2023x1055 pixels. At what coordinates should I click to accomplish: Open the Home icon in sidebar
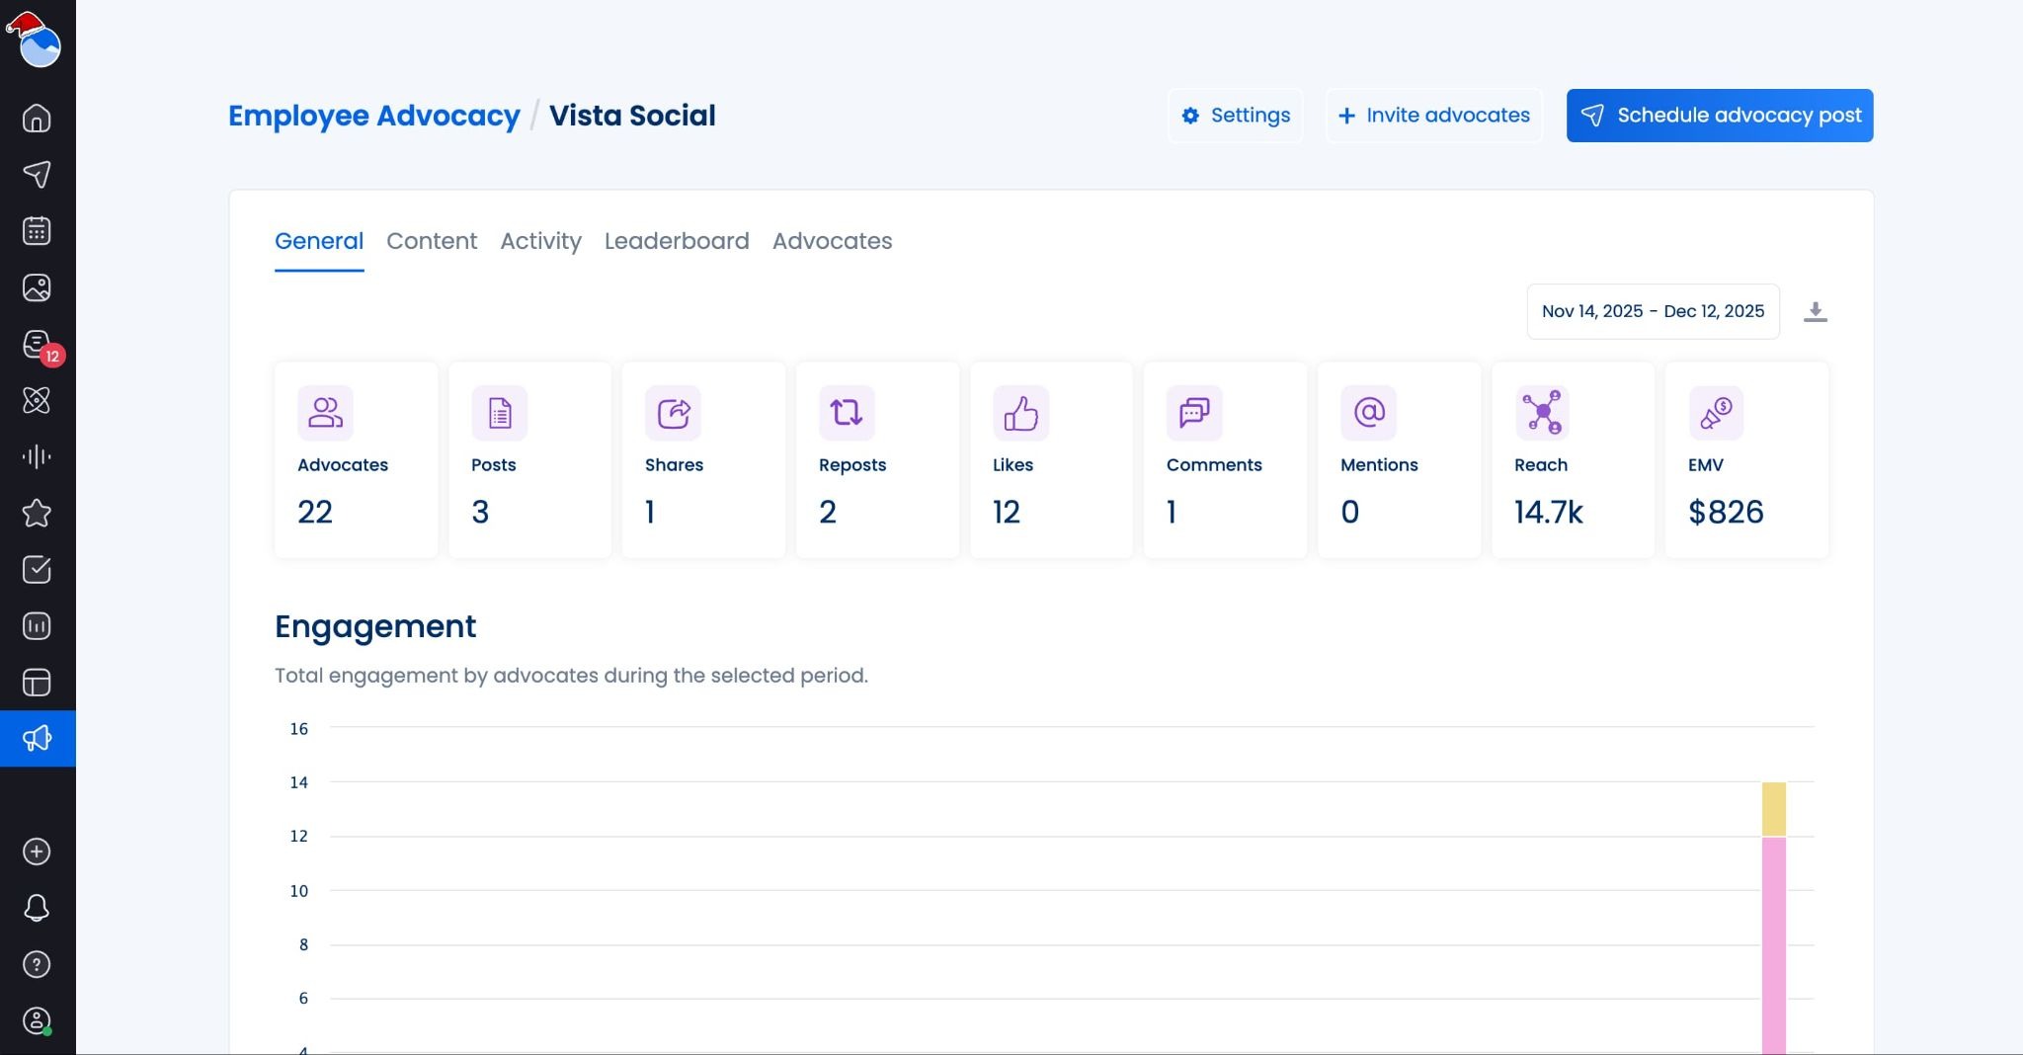click(x=37, y=119)
